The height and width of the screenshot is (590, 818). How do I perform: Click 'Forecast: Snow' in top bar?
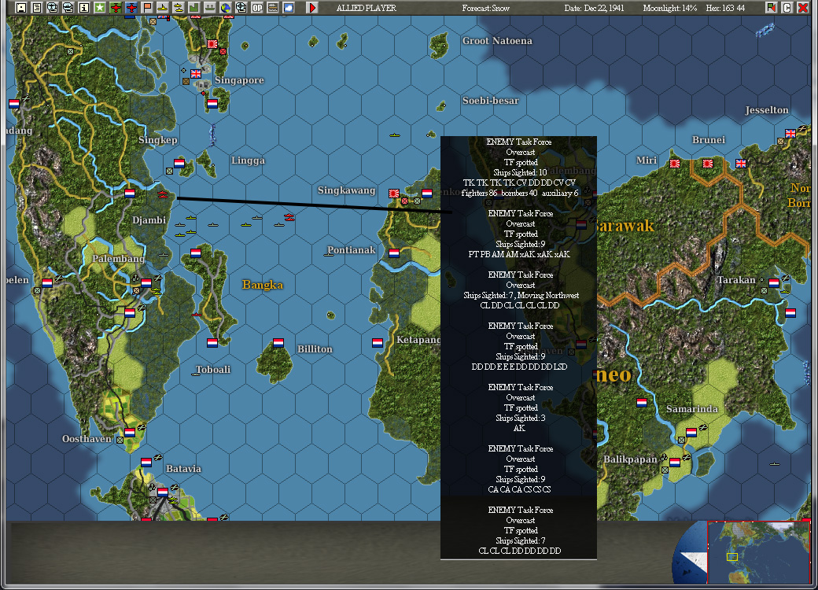[x=486, y=8]
